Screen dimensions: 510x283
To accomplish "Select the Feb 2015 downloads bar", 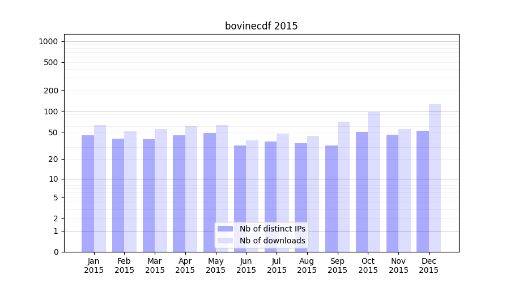I will [130, 191].
